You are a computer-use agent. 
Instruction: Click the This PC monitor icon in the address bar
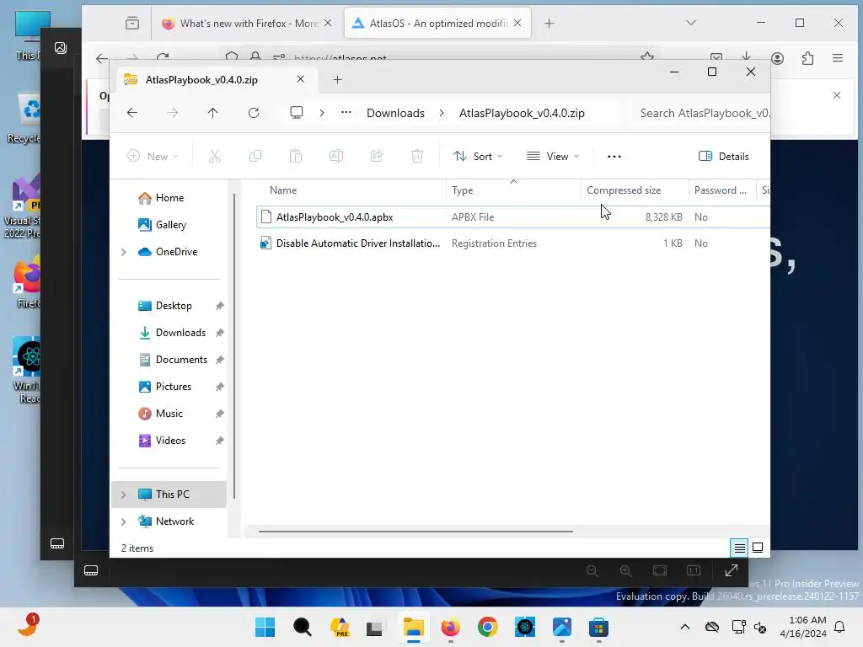(x=297, y=113)
